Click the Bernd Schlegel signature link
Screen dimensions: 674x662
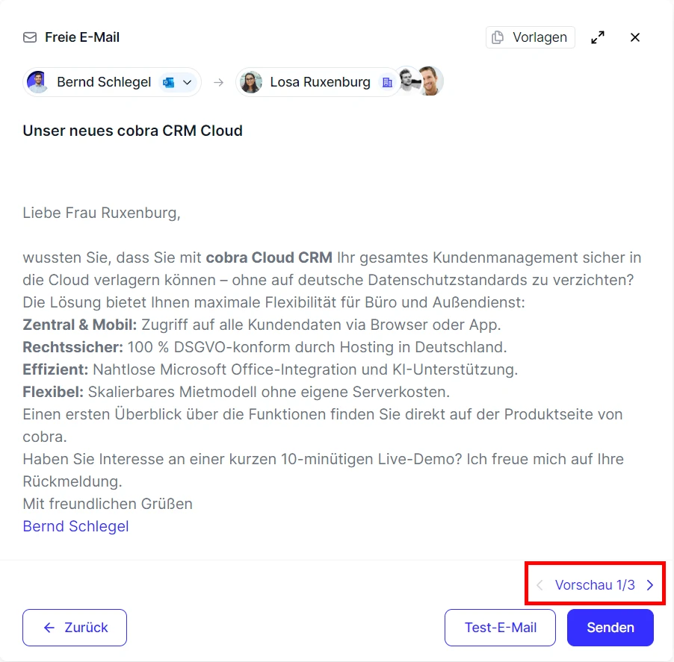click(75, 526)
